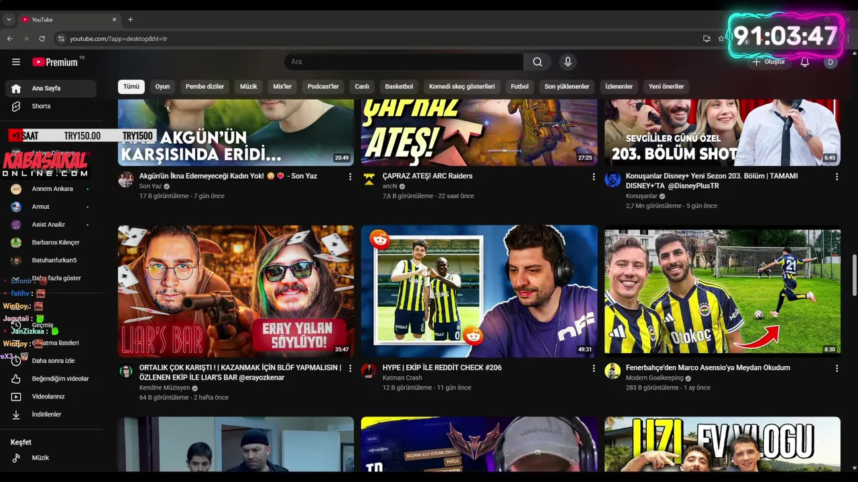The image size is (858, 482).
Task: Click the page vertical scrollbar
Action: [x=854, y=274]
